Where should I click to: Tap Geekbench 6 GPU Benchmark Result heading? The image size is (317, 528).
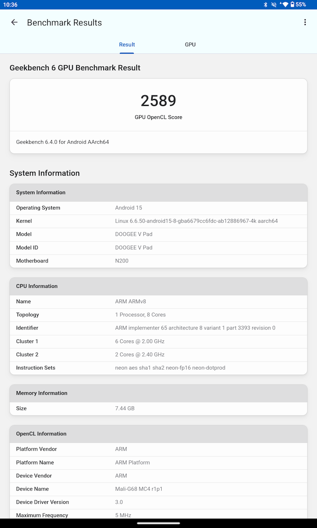coord(75,68)
